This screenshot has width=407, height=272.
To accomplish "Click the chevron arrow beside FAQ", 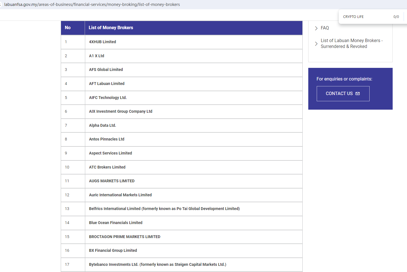I will tap(316, 28).
